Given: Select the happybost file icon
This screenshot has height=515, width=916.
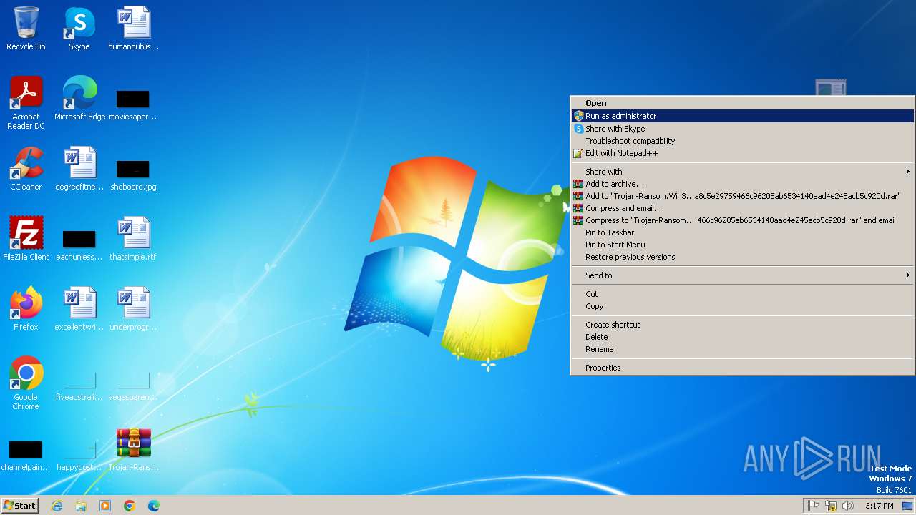Looking at the screenshot, I should (x=79, y=456).
